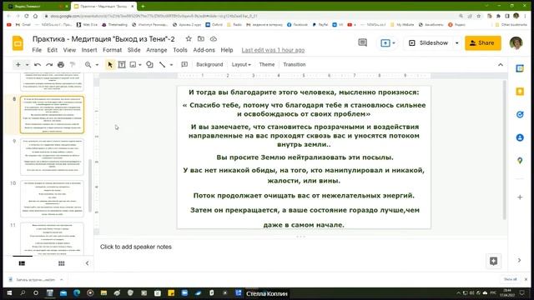Screen dimensions: 534x300
Task: Select the Paint format tool
Action: coord(73,64)
